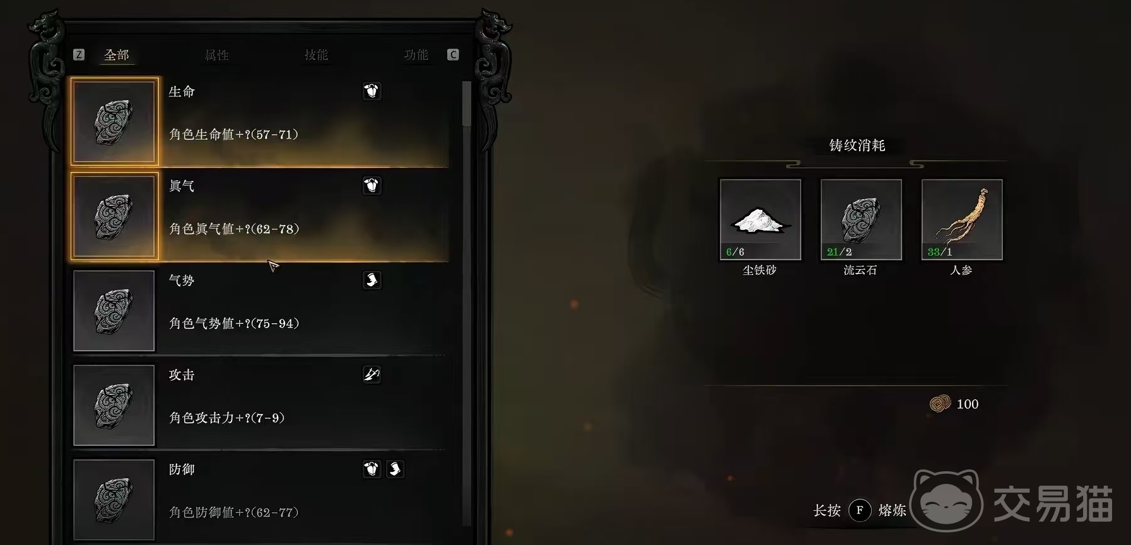Click the C key next-tab indicator

tap(453, 55)
